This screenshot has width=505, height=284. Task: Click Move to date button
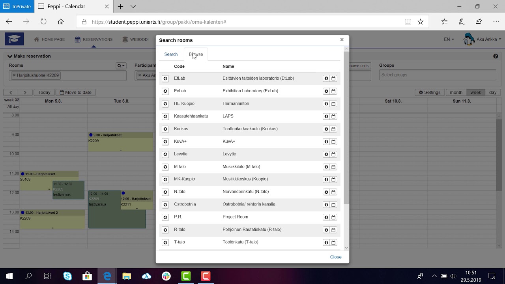click(75, 92)
